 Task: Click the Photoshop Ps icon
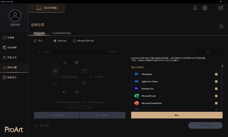point(136,74)
